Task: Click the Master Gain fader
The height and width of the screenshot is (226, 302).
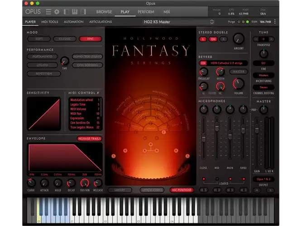Action: pyautogui.click(x=257, y=128)
